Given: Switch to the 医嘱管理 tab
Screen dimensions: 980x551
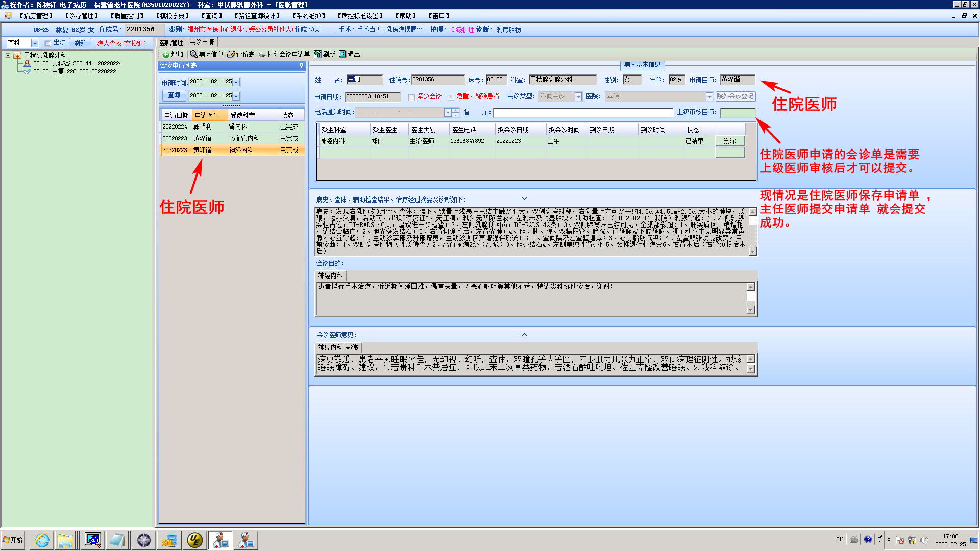Looking at the screenshot, I should pyautogui.click(x=171, y=43).
